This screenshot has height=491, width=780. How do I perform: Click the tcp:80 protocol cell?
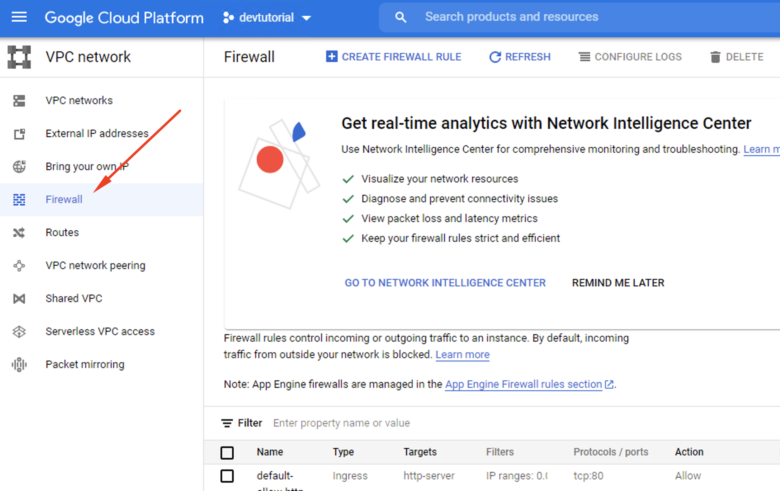[588, 476]
